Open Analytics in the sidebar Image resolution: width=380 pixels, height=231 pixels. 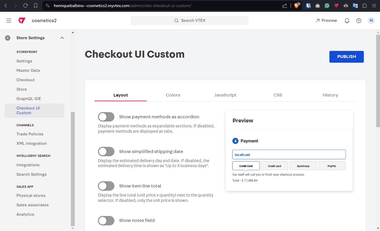click(x=25, y=215)
